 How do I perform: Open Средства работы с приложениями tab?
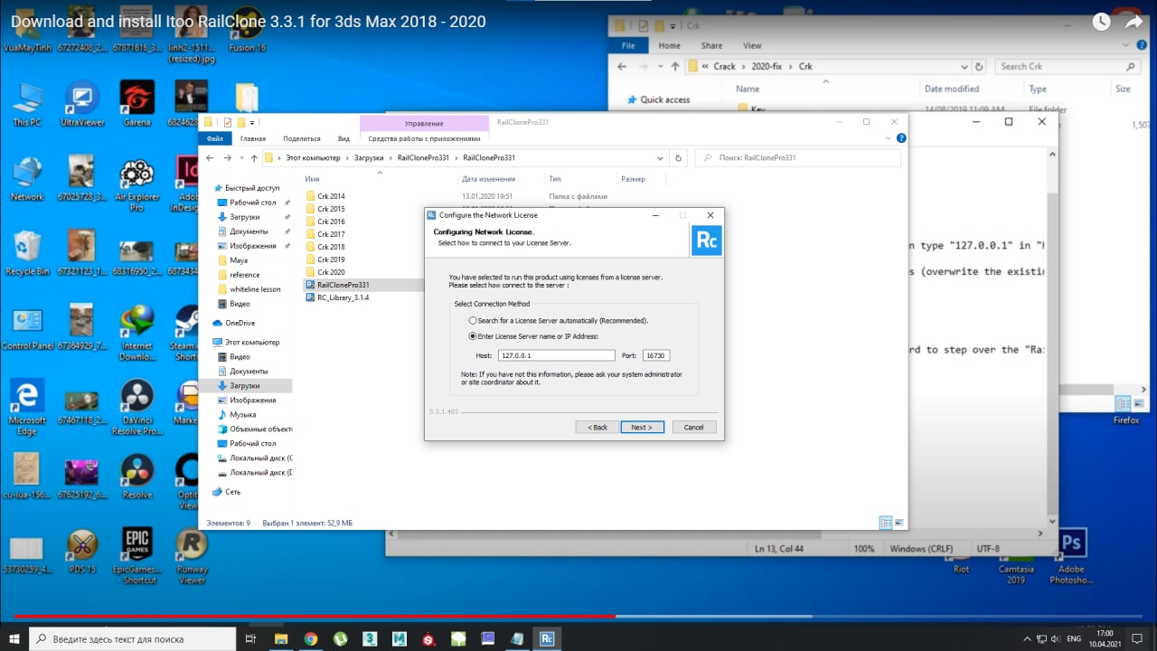point(424,138)
